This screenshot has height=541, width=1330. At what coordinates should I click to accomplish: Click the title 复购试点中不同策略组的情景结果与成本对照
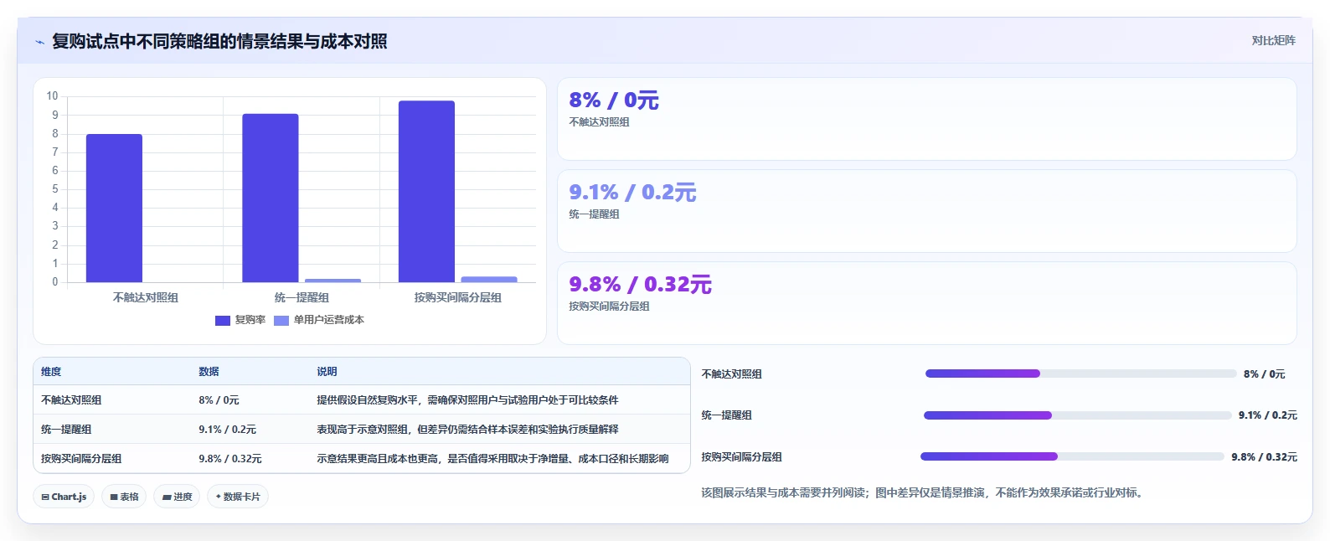[x=219, y=41]
